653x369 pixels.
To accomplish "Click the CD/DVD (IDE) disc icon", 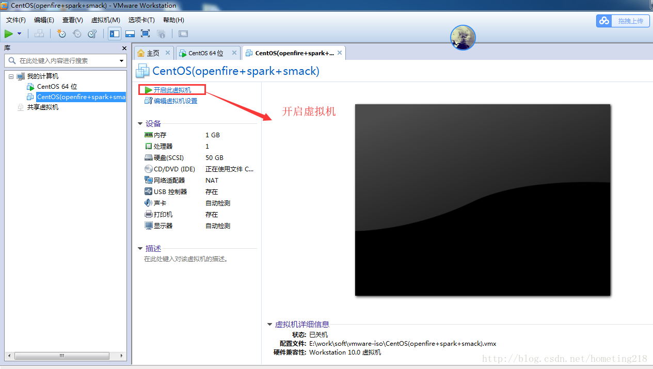I will point(149,169).
